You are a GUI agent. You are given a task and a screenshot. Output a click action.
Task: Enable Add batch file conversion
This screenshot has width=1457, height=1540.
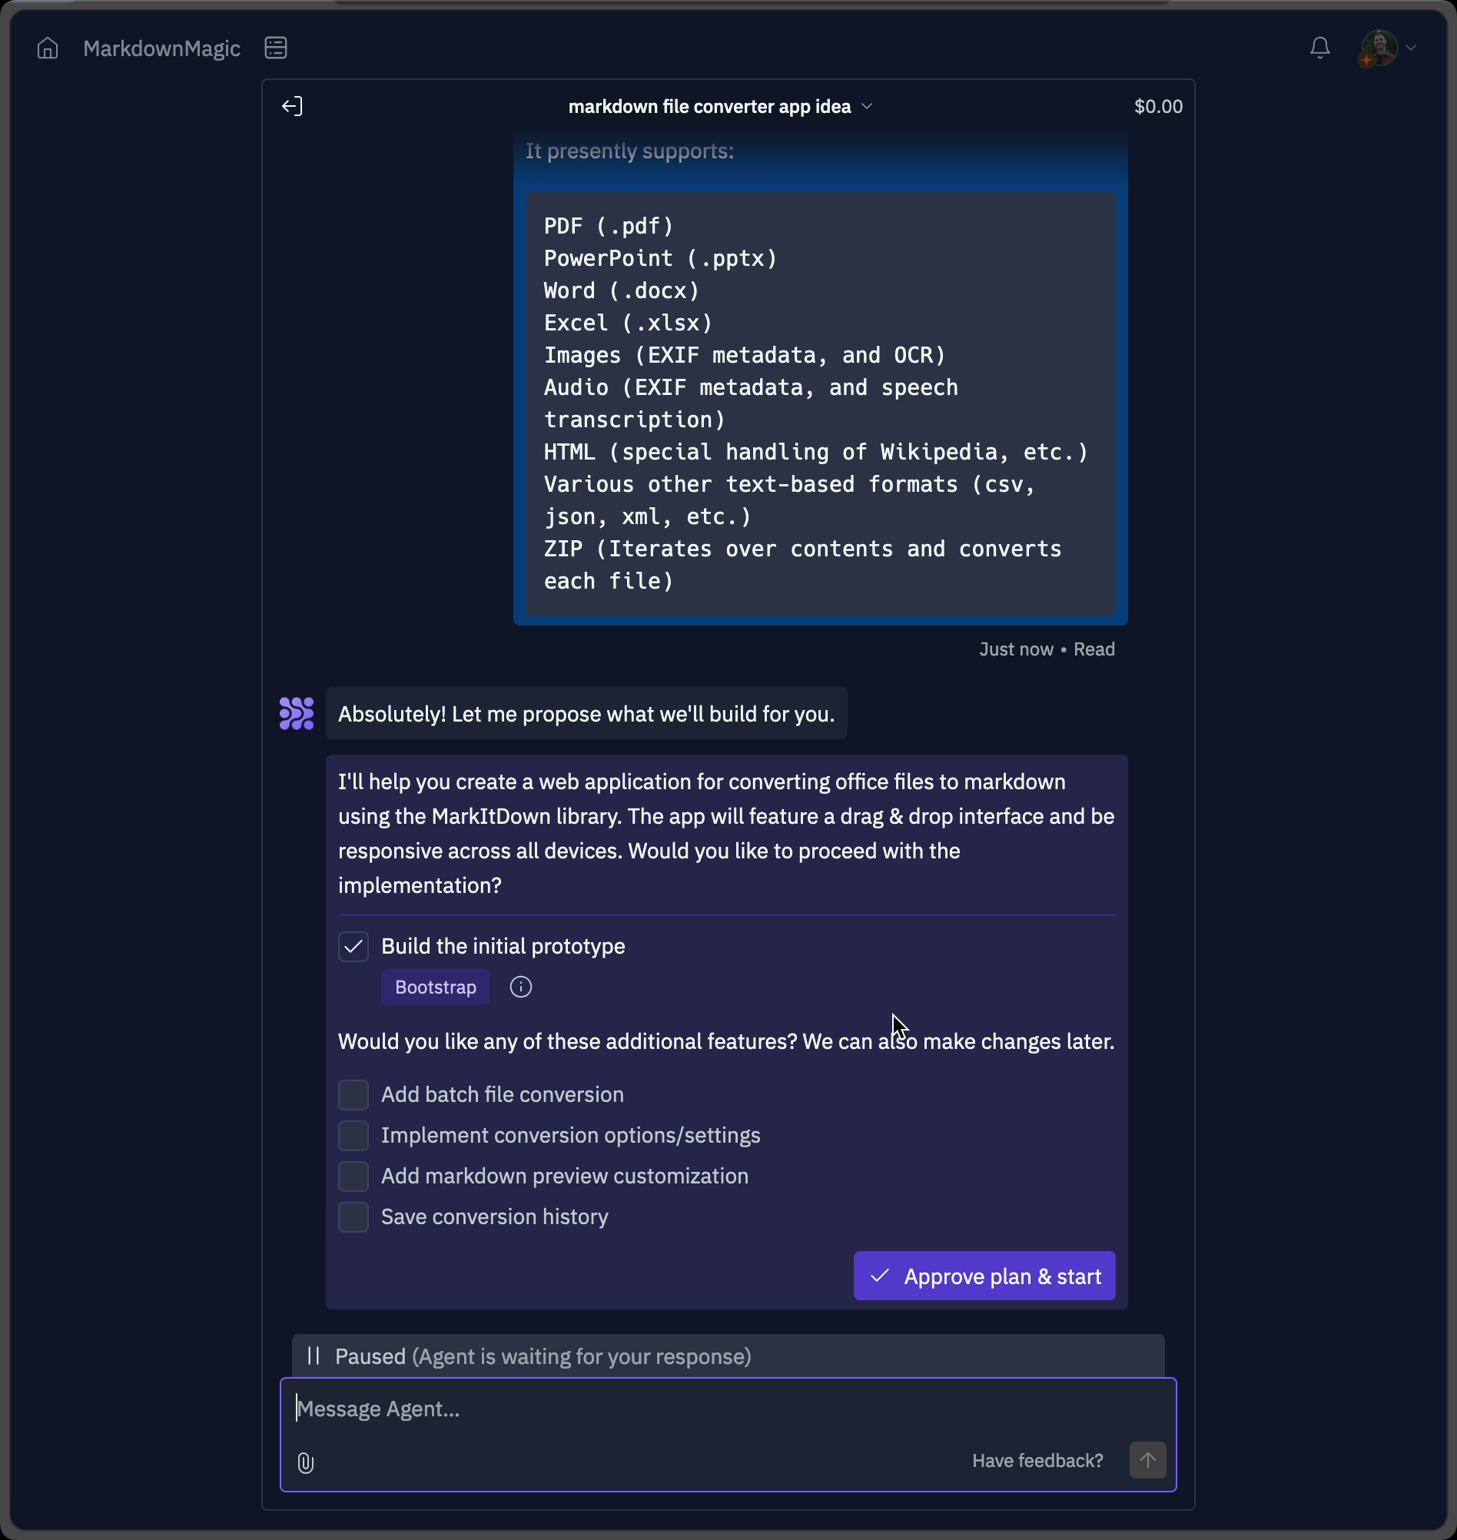pyautogui.click(x=353, y=1095)
